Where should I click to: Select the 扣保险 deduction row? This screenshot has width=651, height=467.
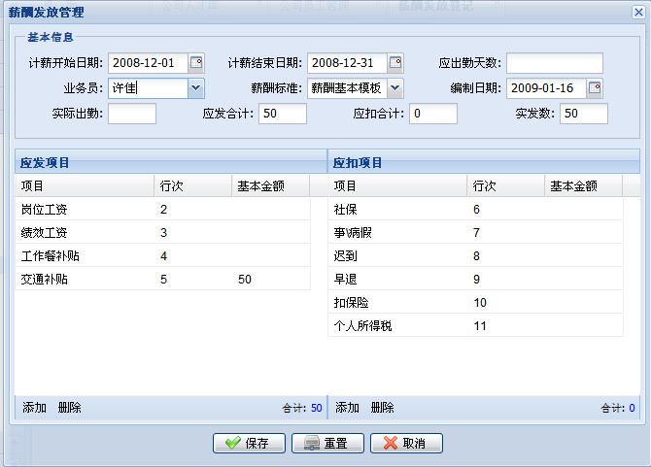click(x=476, y=302)
